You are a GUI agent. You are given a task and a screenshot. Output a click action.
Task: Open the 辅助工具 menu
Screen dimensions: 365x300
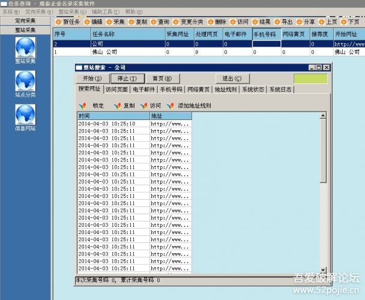point(106,11)
